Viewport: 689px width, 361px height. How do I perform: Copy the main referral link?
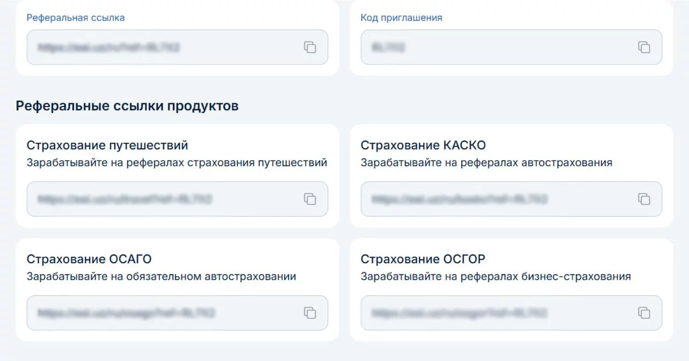click(x=310, y=47)
